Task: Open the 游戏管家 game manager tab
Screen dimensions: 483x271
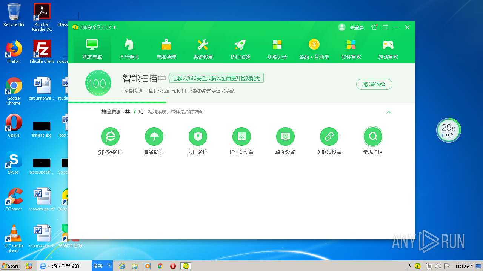Action: pyautogui.click(x=388, y=49)
